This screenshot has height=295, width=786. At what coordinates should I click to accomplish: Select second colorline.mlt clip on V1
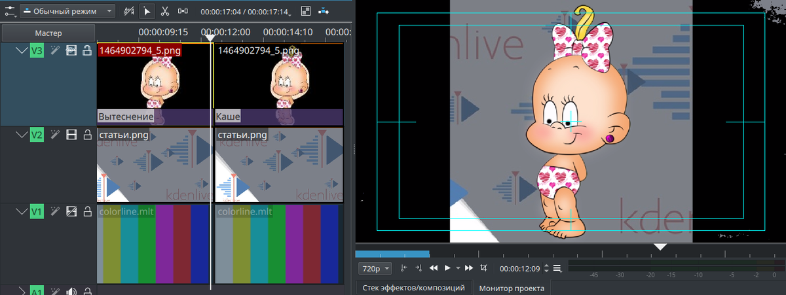pos(279,244)
